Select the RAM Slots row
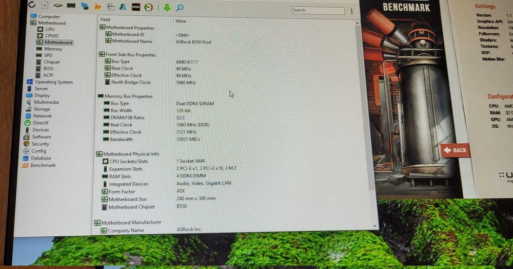Viewport: 513px width, 269px height. click(x=154, y=176)
